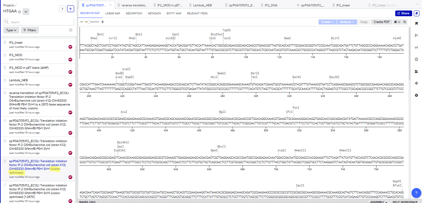Click the Create PDF button

tap(382, 22)
